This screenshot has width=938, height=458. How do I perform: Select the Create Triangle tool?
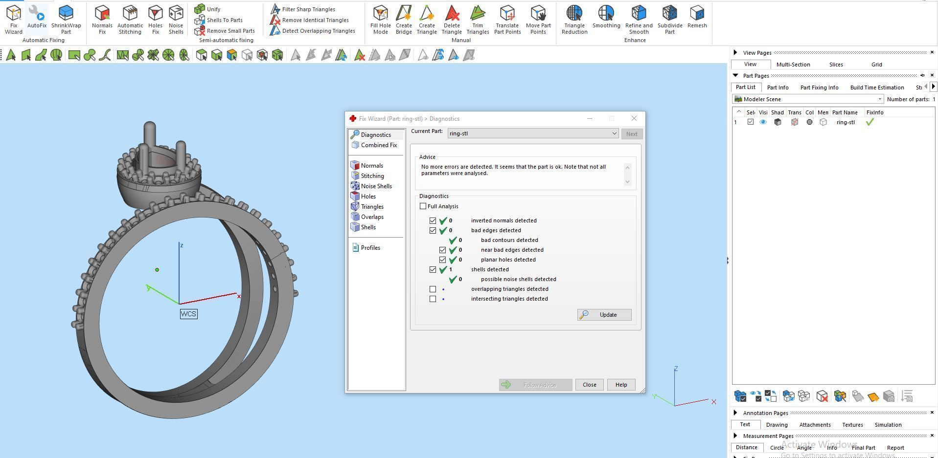(x=427, y=20)
